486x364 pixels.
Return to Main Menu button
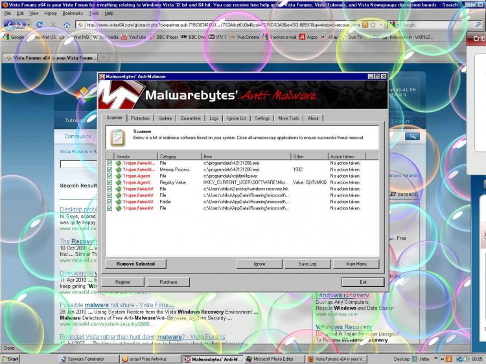[x=356, y=264]
